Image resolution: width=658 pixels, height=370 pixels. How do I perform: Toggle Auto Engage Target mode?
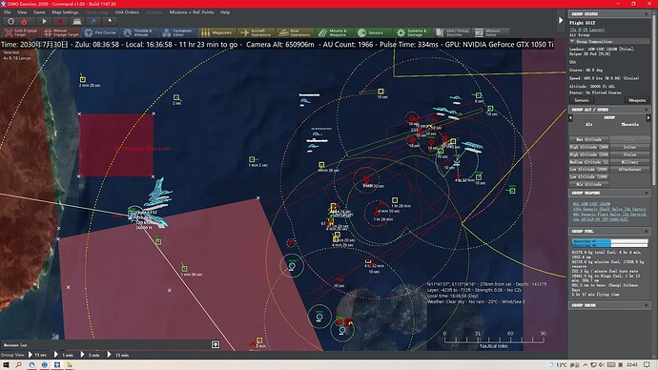[x=21, y=32]
